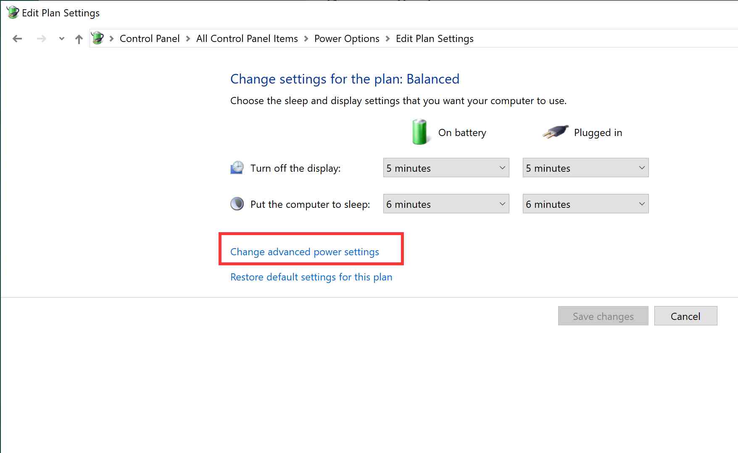Screen dimensions: 738x453
Task: Open the recent locations chevron
Action: [x=62, y=39]
